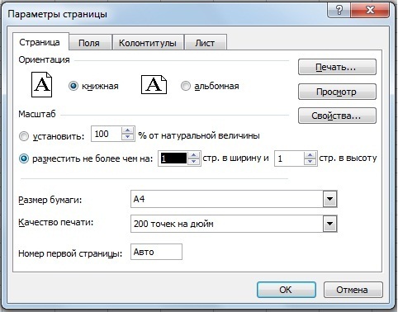The width and height of the screenshot is (398, 312).
Task: Go to the Лист tab
Action: point(206,43)
